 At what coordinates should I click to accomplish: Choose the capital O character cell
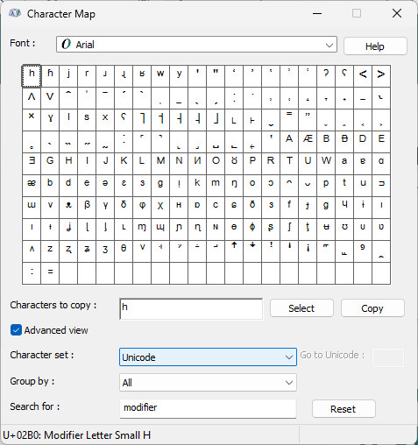tap(216, 164)
